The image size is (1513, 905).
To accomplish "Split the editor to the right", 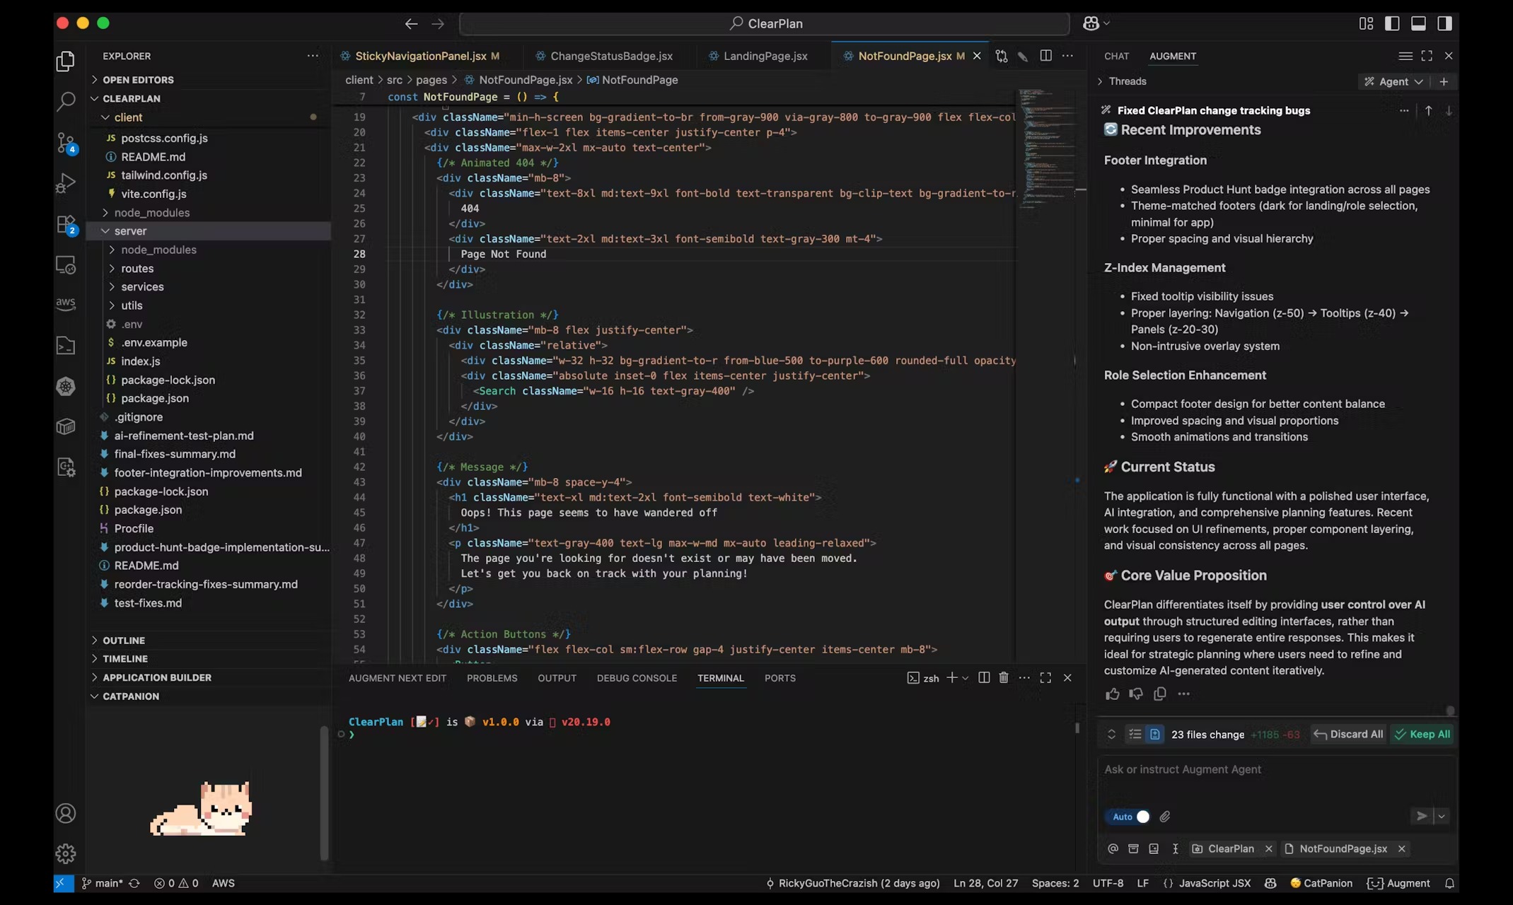I will pyautogui.click(x=1045, y=56).
